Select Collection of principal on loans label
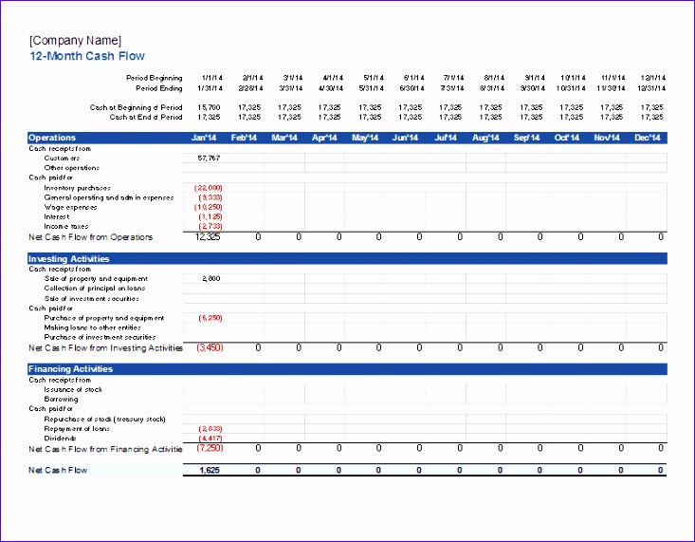This screenshot has height=542, width=695. coord(95,289)
